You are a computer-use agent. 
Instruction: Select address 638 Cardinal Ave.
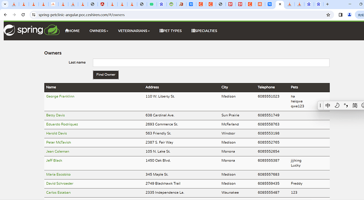pyautogui.click(x=160, y=115)
